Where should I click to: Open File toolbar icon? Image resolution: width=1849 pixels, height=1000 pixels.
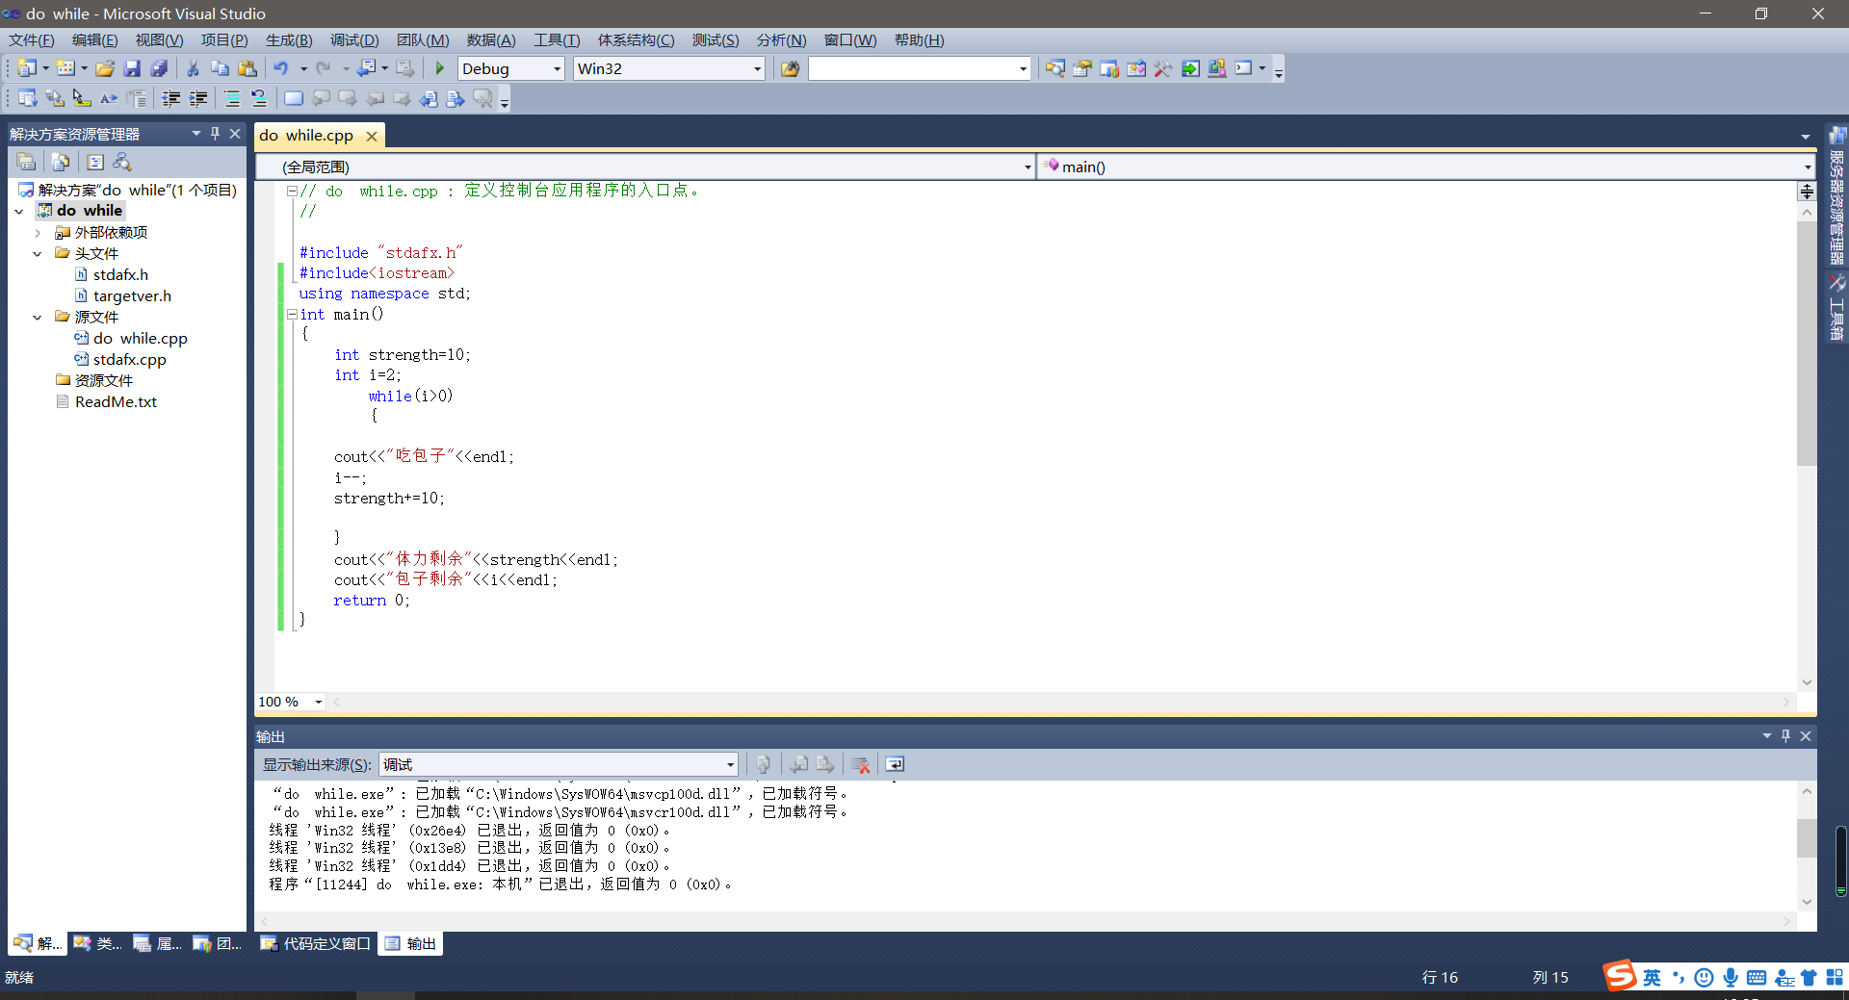coord(105,68)
